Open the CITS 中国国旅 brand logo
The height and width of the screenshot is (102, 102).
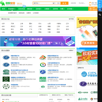tap(89, 74)
